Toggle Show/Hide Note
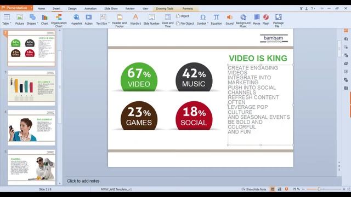351x197 pixels. [254, 189]
